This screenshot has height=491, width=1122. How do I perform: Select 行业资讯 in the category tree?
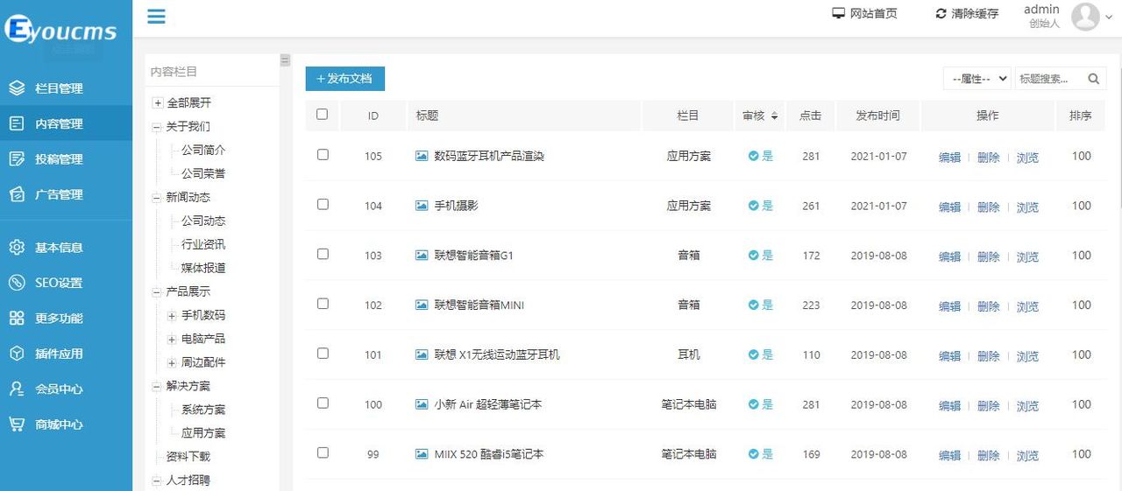click(203, 244)
